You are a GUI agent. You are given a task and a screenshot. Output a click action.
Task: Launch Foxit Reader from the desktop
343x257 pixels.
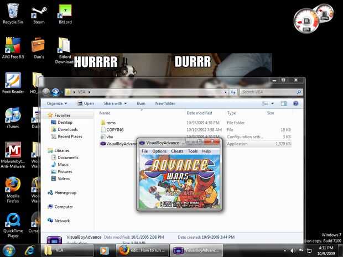coord(13,83)
